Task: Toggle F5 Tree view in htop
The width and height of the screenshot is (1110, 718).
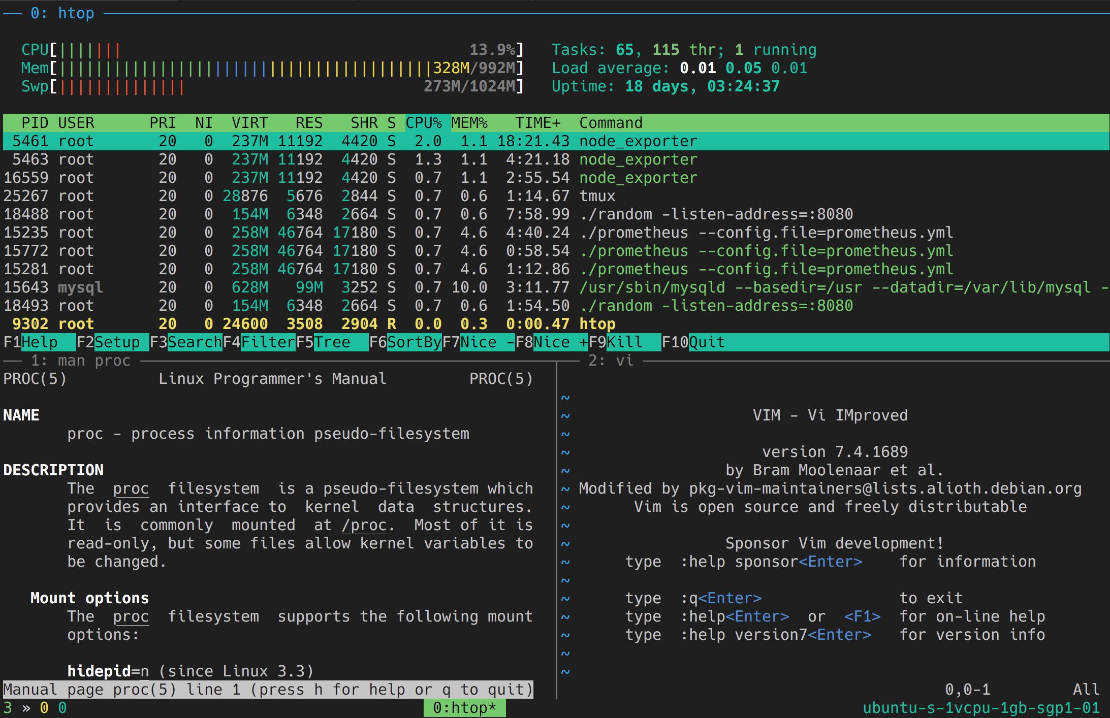Action: click(332, 342)
